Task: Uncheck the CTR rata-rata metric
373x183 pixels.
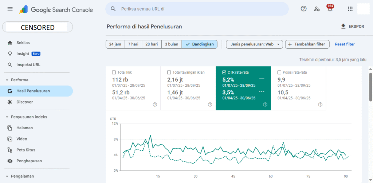Action: [x=224, y=72]
